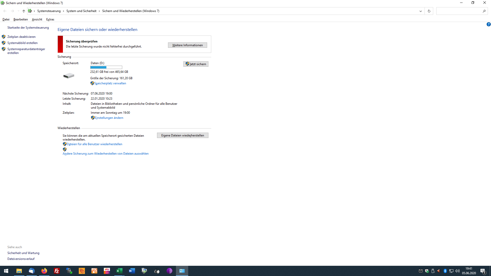Click Dateien für alle Benutzer wiederherstellen

[94, 144]
